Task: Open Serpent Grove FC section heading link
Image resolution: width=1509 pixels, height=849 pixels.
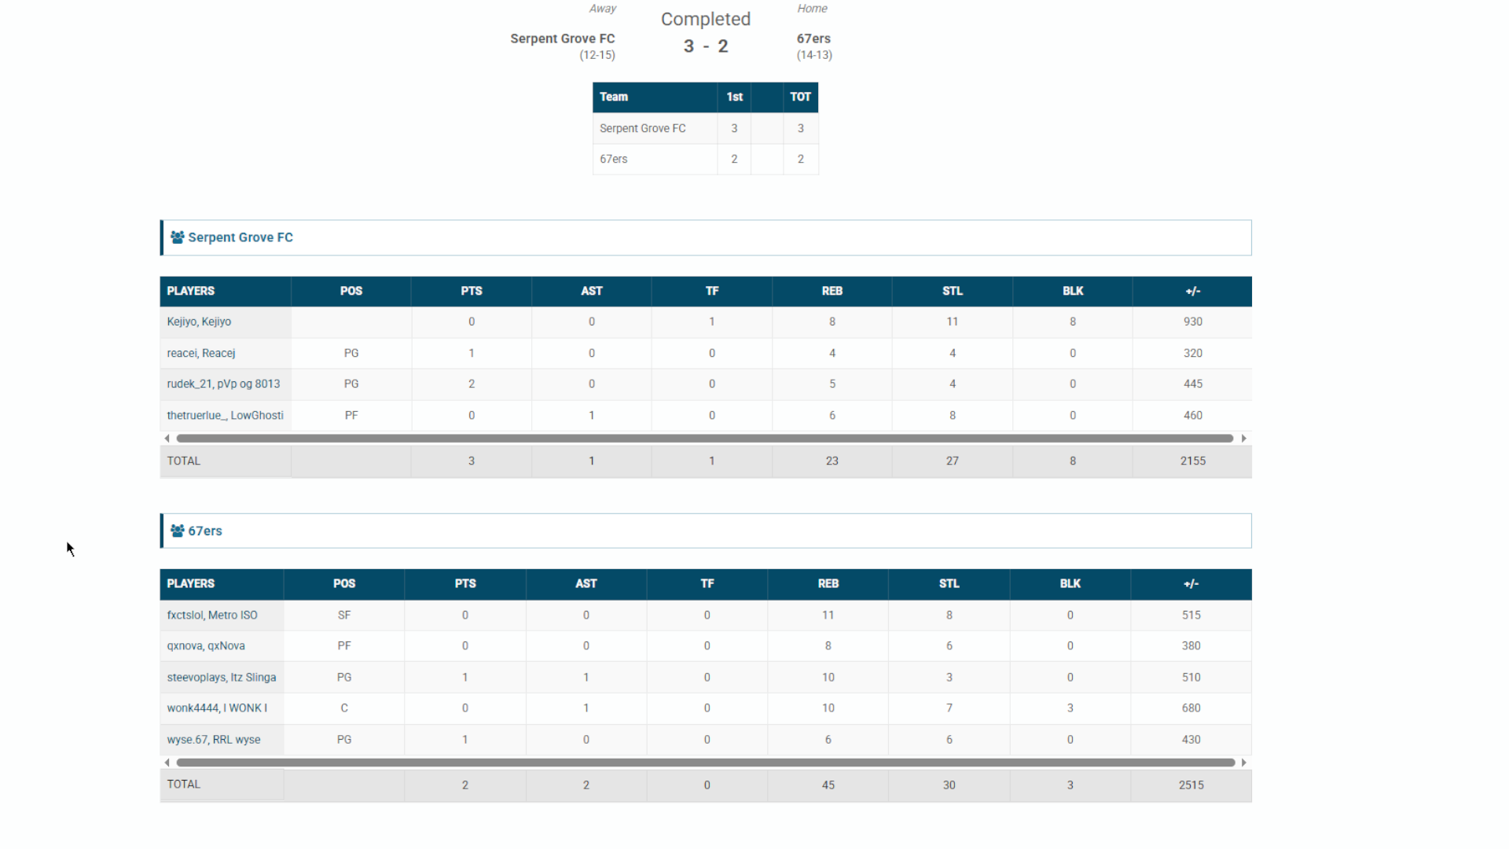Action: click(x=240, y=237)
